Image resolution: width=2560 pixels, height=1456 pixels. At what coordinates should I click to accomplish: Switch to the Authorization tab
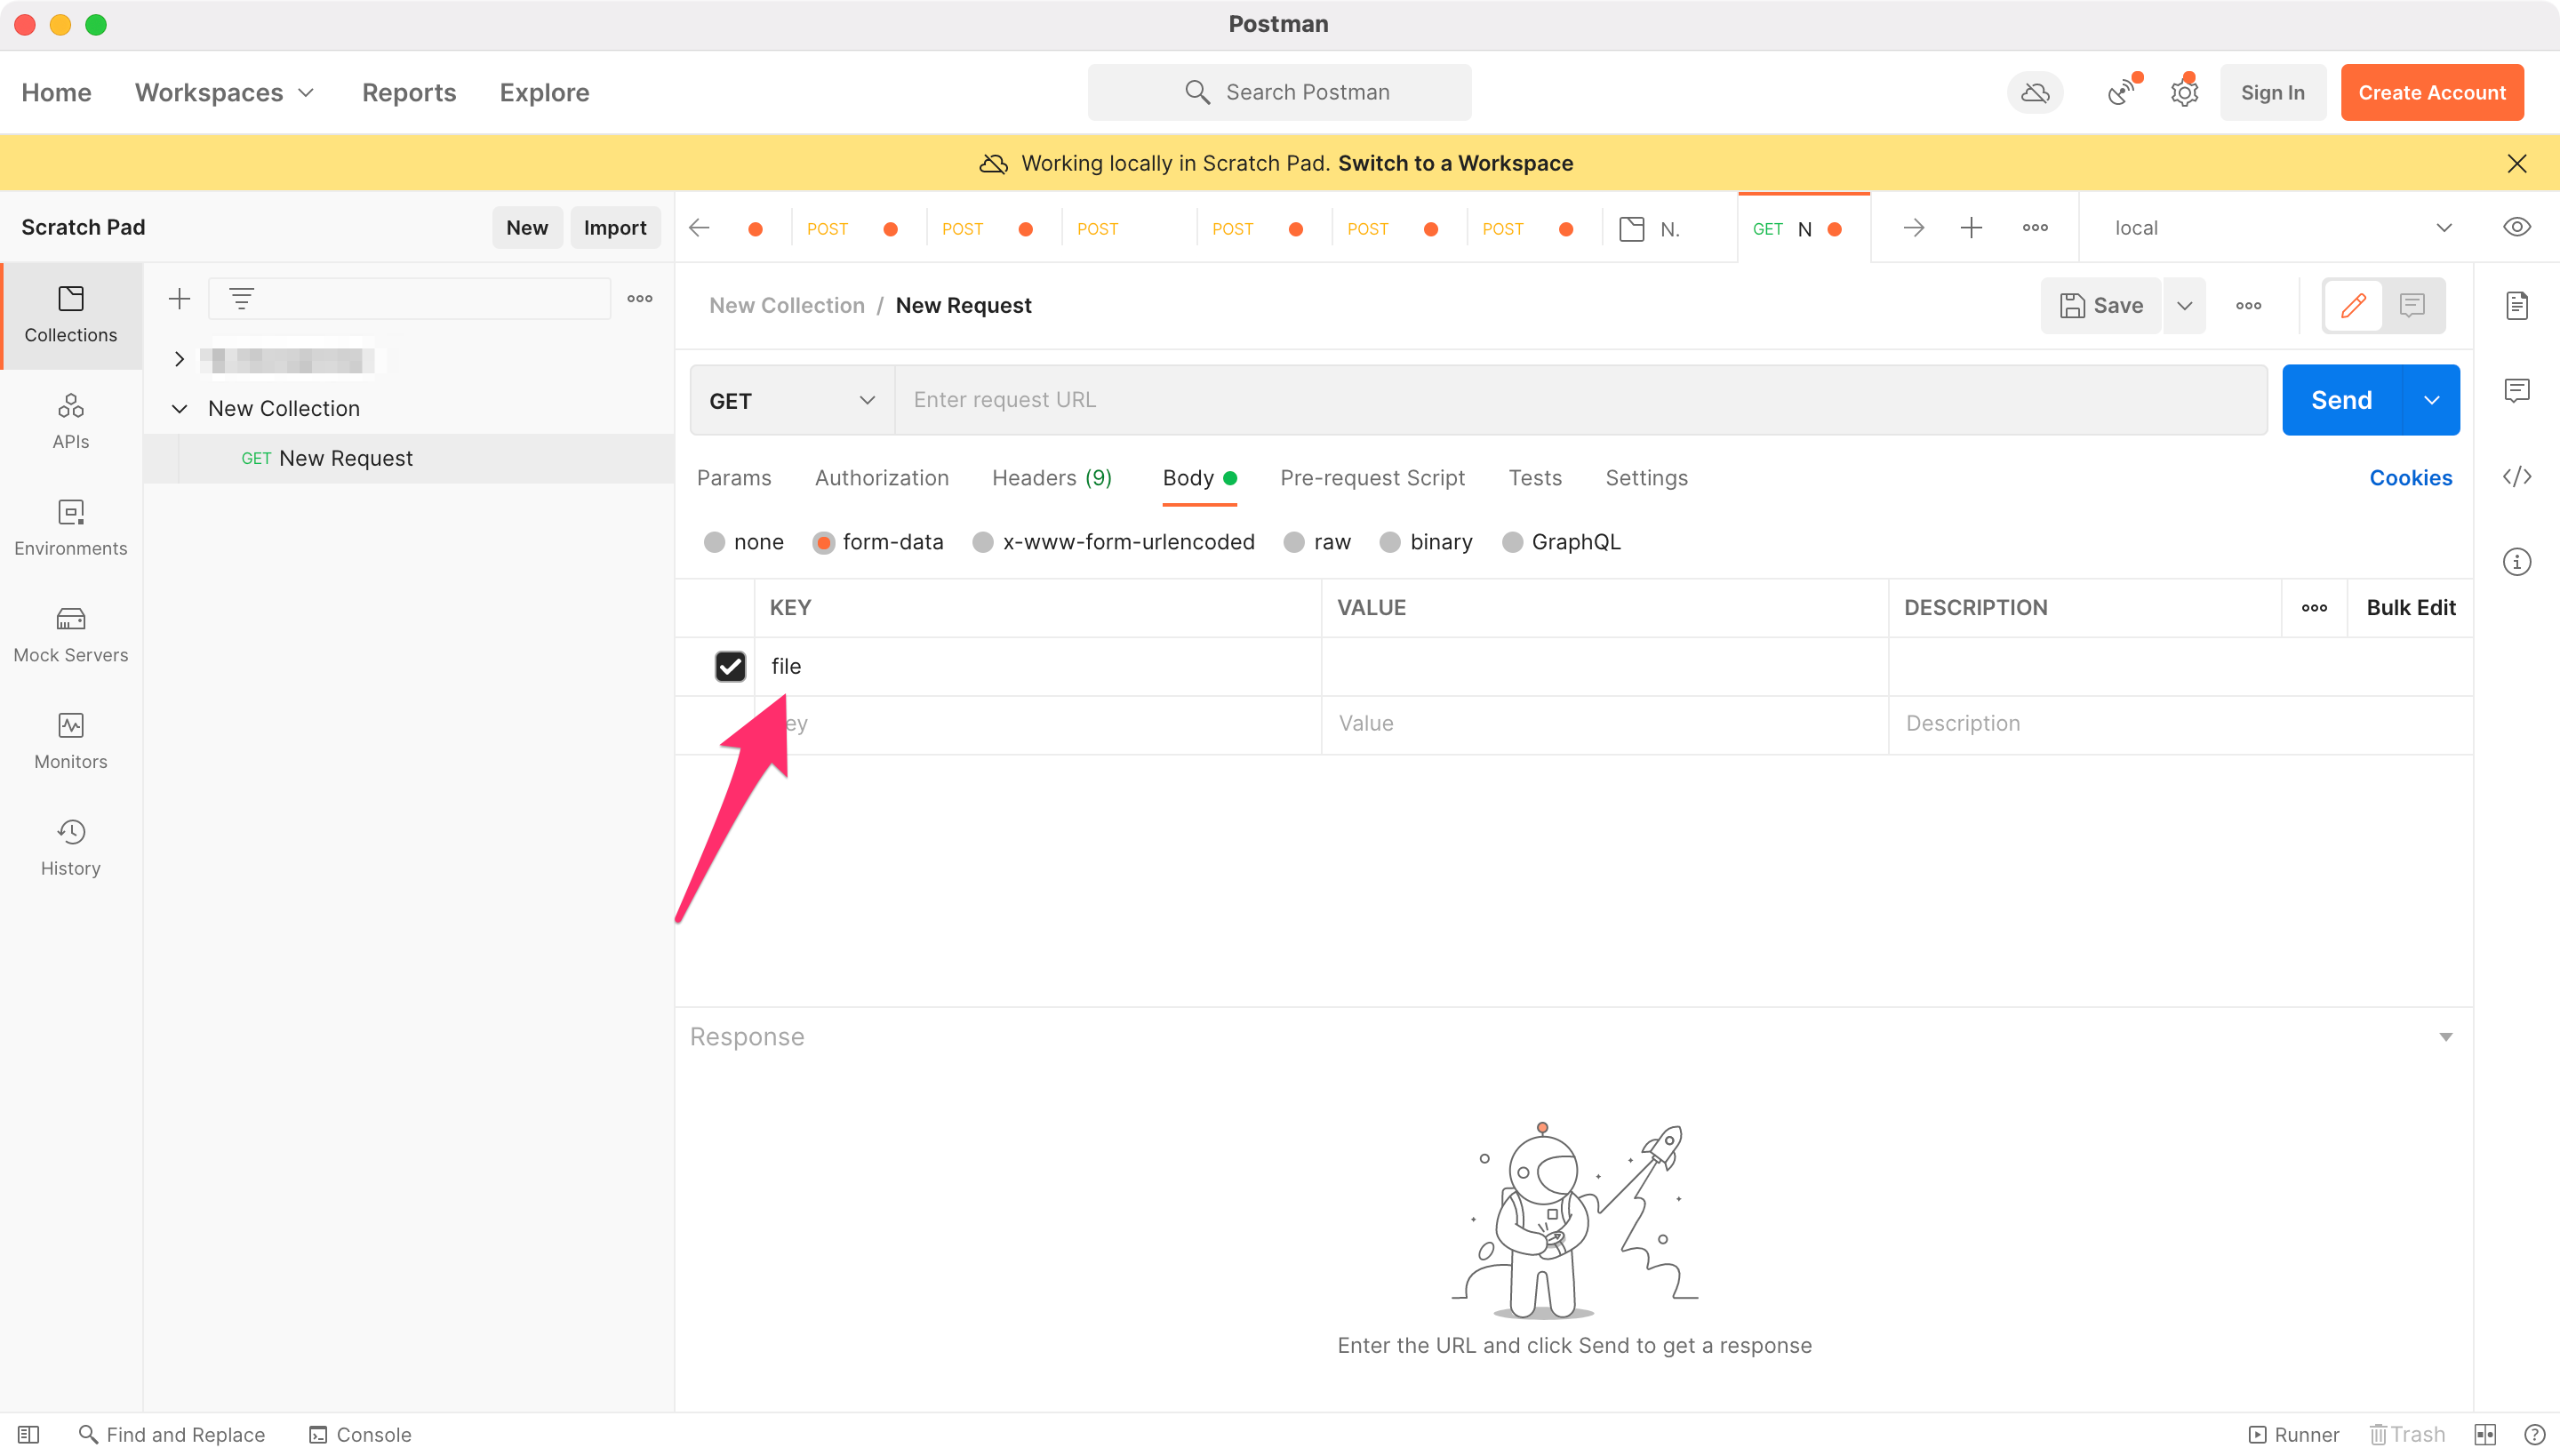(x=881, y=477)
